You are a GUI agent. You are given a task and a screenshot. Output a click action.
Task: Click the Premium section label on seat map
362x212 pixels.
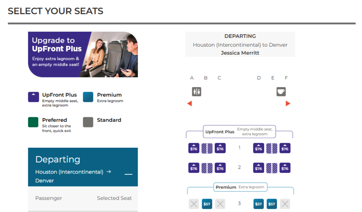pos(226,187)
